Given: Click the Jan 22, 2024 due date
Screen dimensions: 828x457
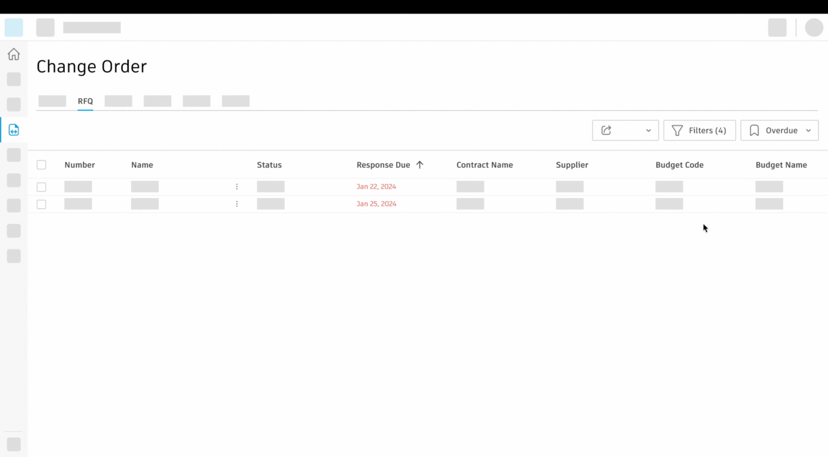Looking at the screenshot, I should (376, 187).
